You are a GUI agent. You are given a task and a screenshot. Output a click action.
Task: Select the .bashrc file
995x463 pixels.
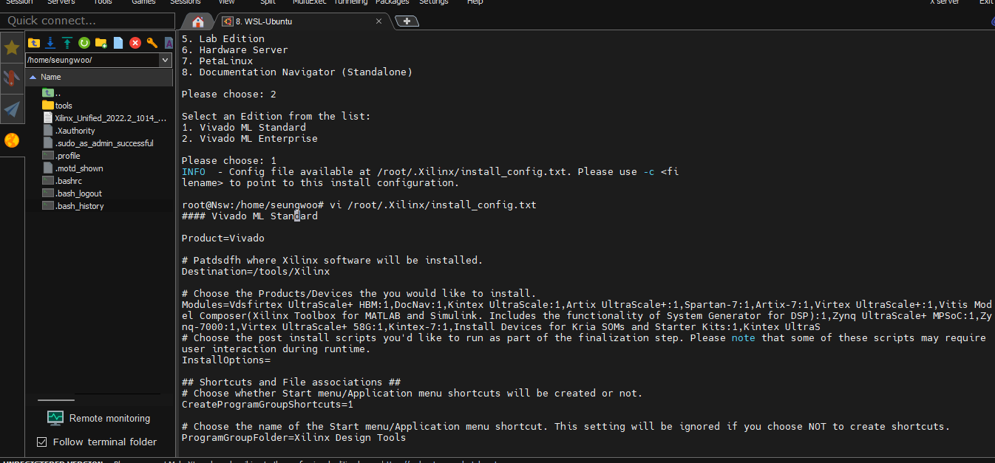tap(68, 181)
